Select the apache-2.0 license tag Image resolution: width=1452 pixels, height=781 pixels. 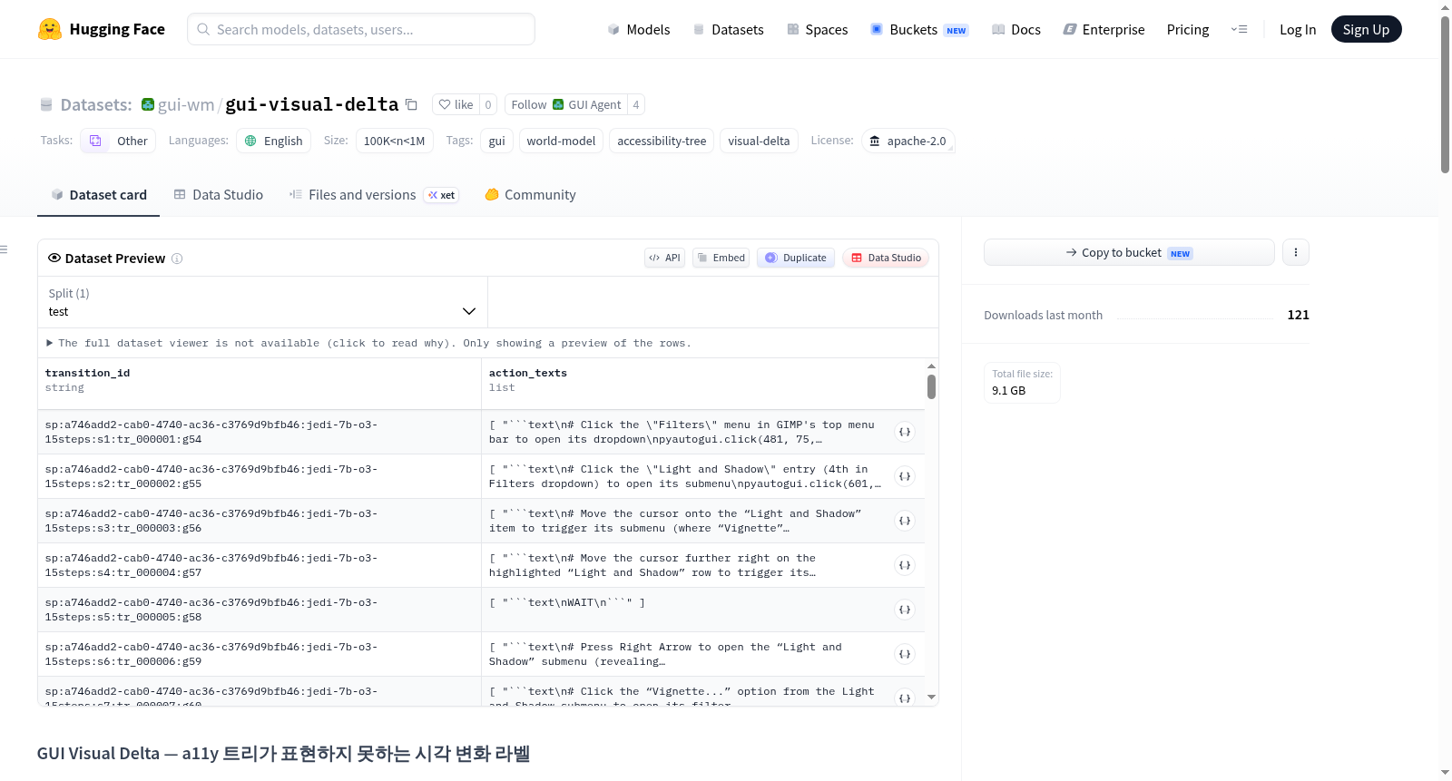pyautogui.click(x=907, y=141)
